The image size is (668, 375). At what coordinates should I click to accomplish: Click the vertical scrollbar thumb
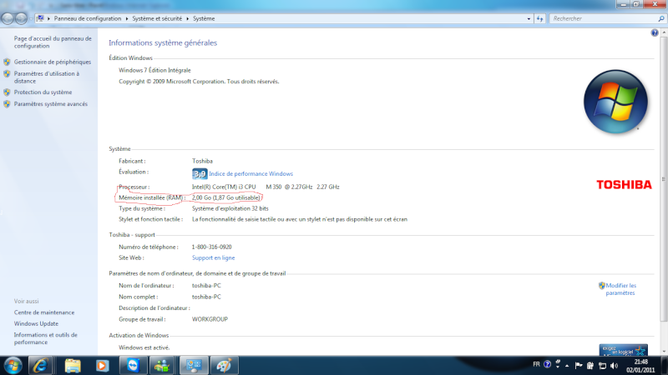point(664,178)
